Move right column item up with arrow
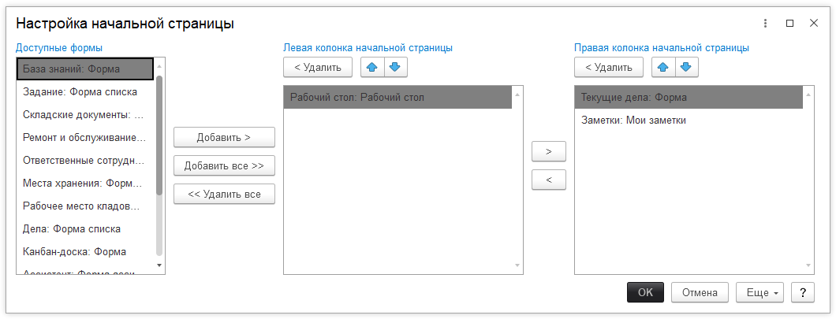 point(663,68)
